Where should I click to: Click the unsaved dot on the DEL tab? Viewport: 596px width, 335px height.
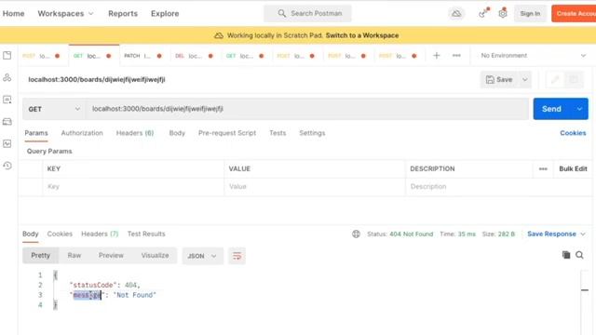pyautogui.click(x=210, y=56)
